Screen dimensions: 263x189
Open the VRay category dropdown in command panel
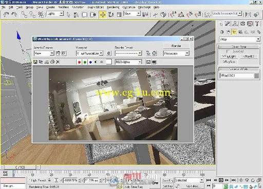(x=239, y=40)
